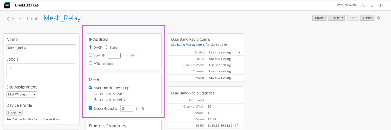This screenshot has width=391, height=130.
Task: Expand the Site Assignment Mist Wireless dropdown
Action: coord(22,94)
